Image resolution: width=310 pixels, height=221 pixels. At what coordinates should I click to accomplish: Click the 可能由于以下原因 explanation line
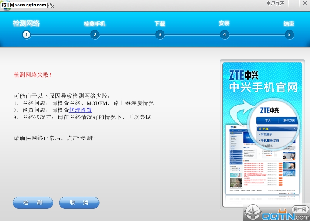tap(62, 96)
